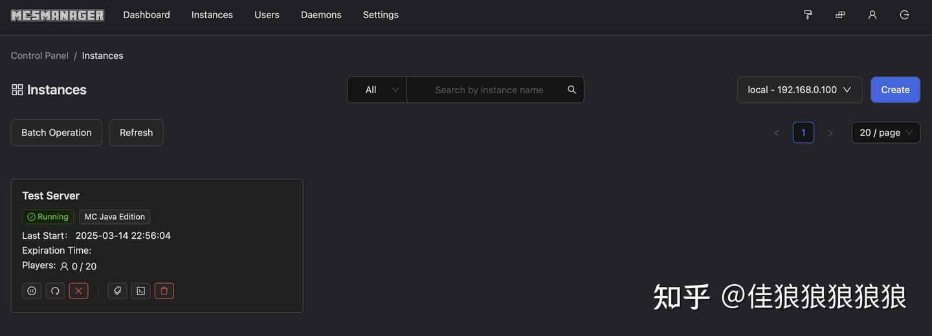Open the Daemons menu item

pyautogui.click(x=321, y=15)
